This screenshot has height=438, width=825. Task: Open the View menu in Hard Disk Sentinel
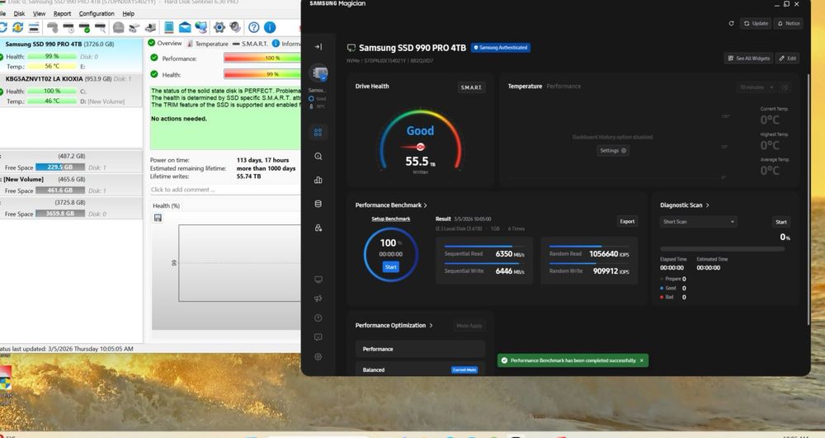39,14
